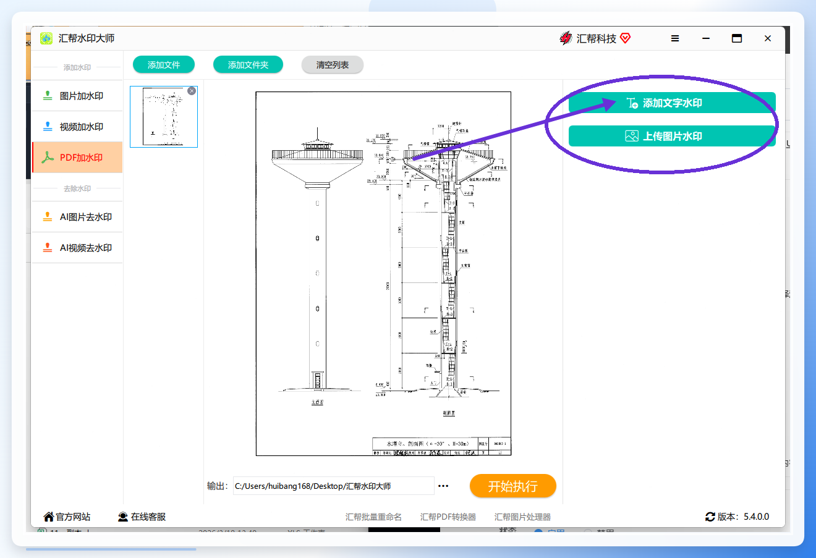This screenshot has height=558, width=816.
Task: Click the PDF page preview drawing
Action: pos(383,274)
